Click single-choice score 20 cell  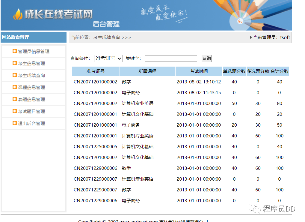pyautogui.click(x=234, y=125)
